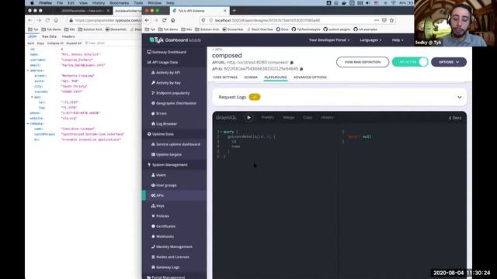Click the Tyk Dashboard logo
Viewport: 497px width, 279px height.
point(175,40)
